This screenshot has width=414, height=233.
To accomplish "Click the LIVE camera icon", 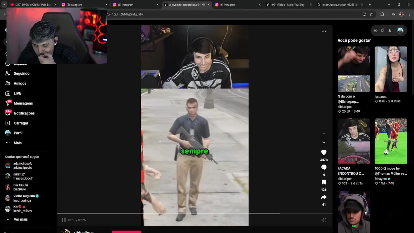I will coord(8,94).
